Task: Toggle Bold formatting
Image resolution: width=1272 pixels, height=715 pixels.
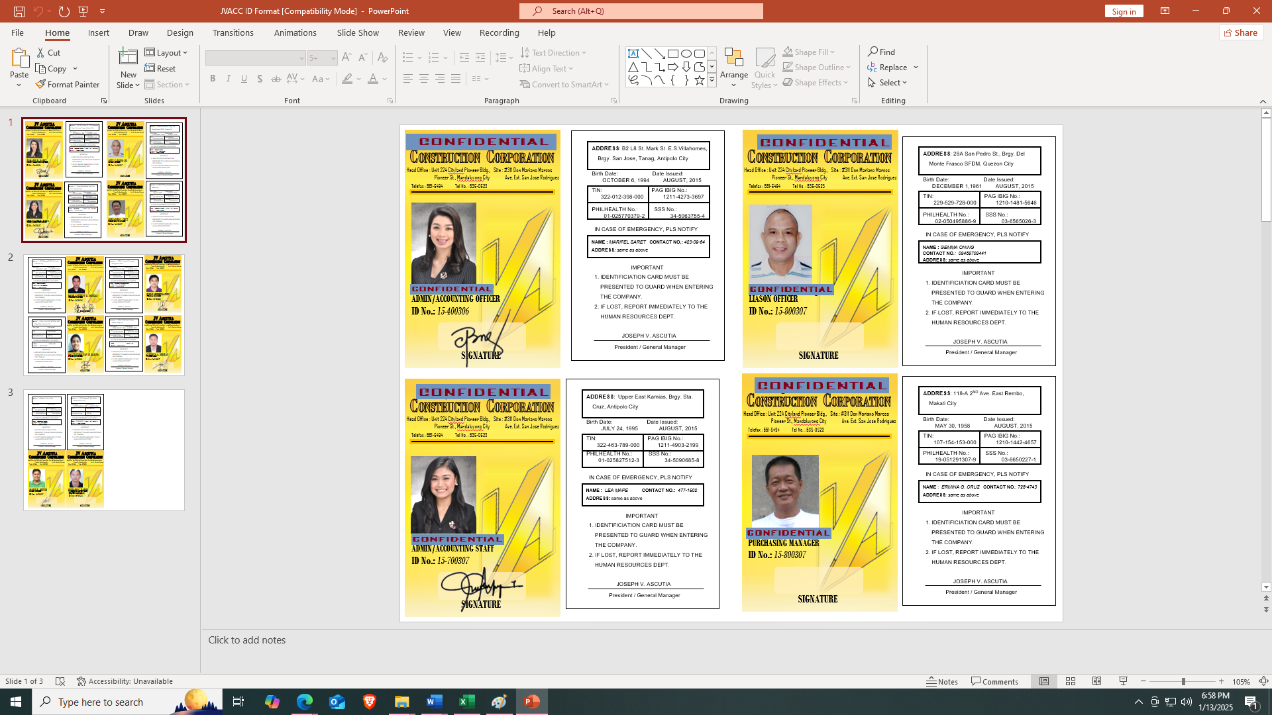Action: click(x=213, y=79)
